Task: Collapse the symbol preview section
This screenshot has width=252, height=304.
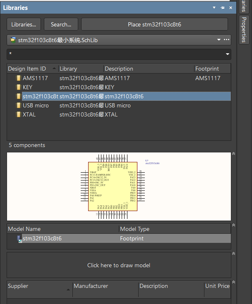Action: 233,154
